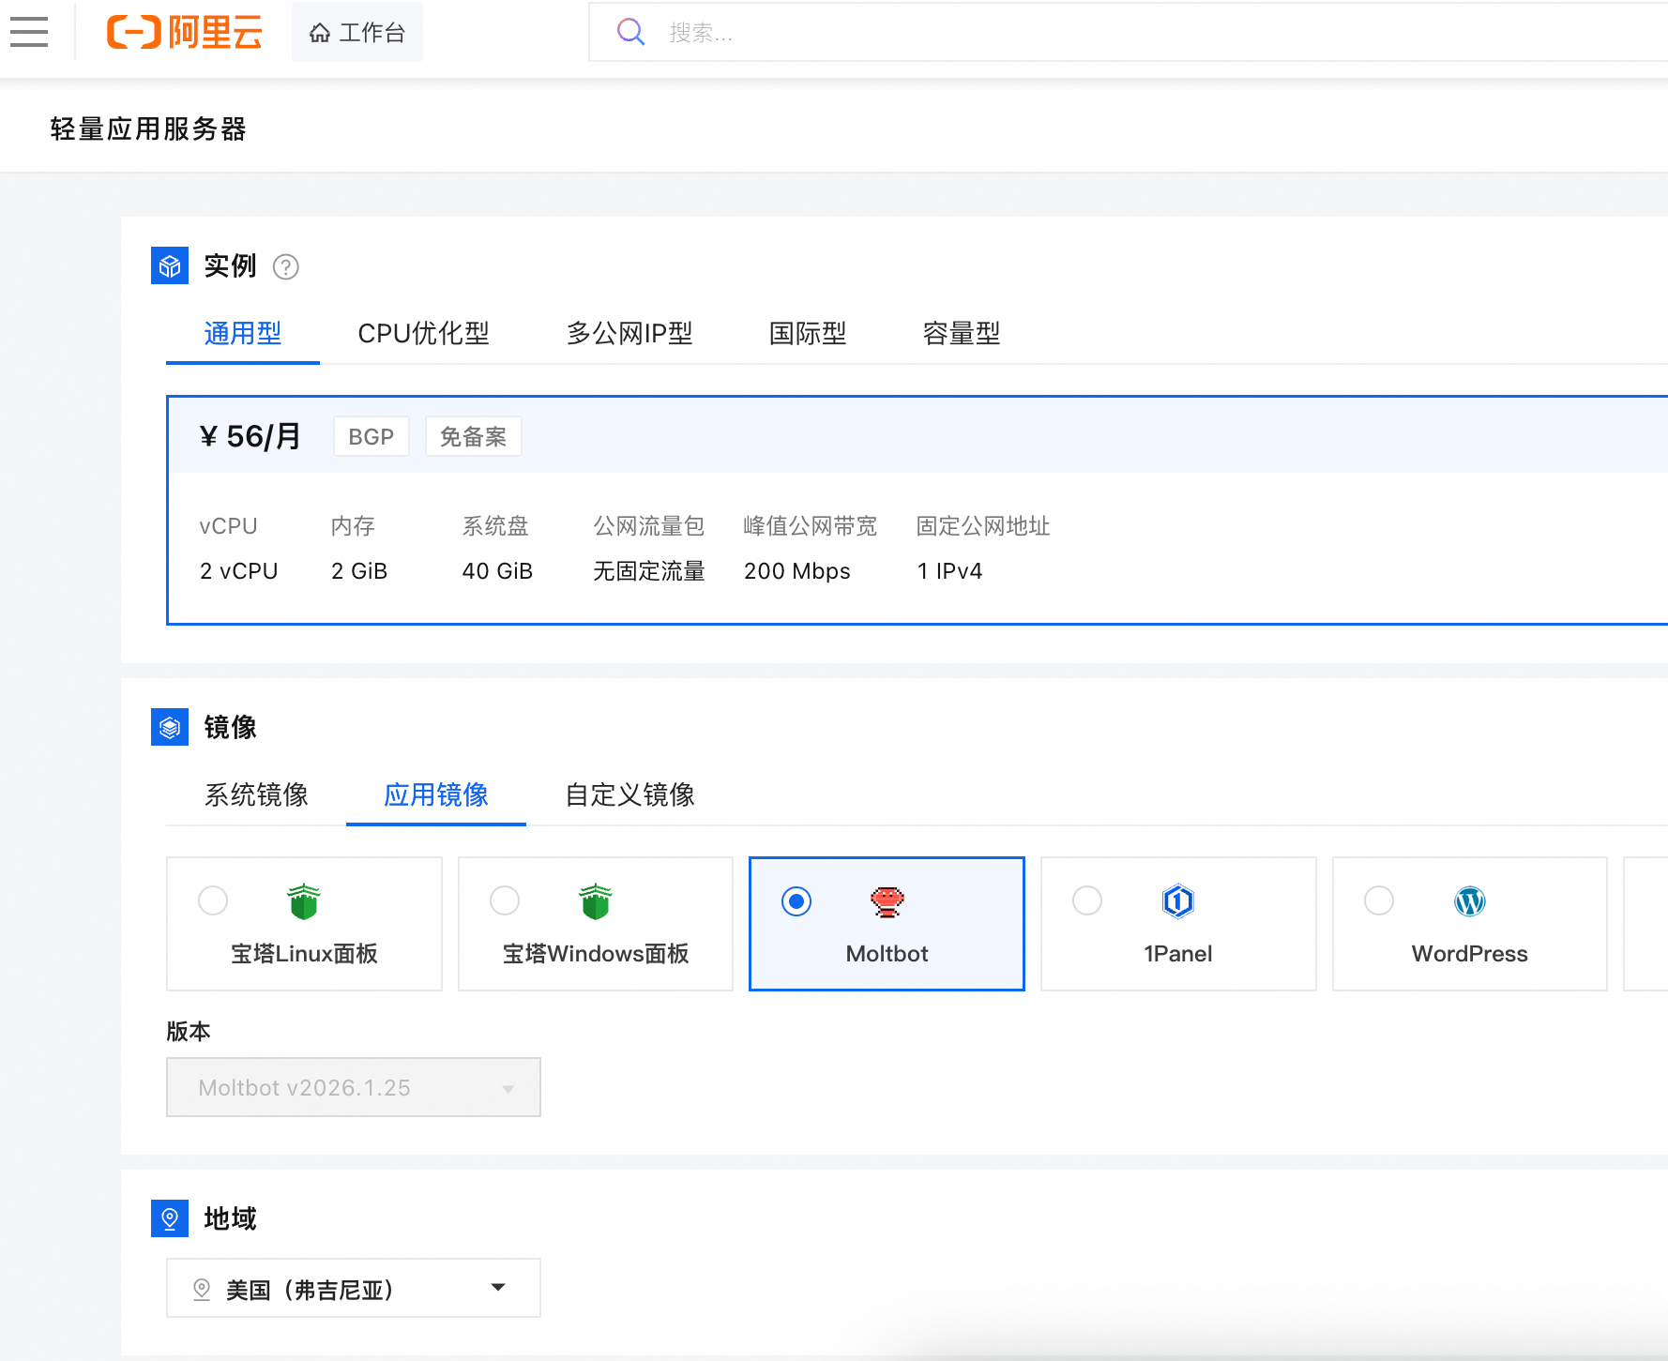Viewport: 1668px width, 1361px height.
Task: Select the 1Panel radio button
Action: tap(1087, 900)
